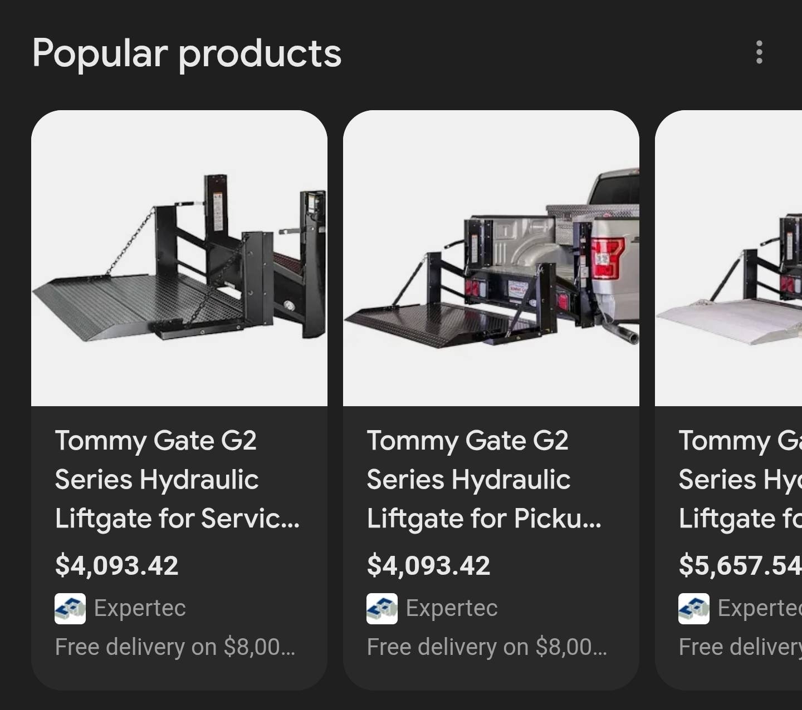Click Expertec logo on third product card
The width and height of the screenshot is (802, 710).
pyautogui.click(x=694, y=608)
